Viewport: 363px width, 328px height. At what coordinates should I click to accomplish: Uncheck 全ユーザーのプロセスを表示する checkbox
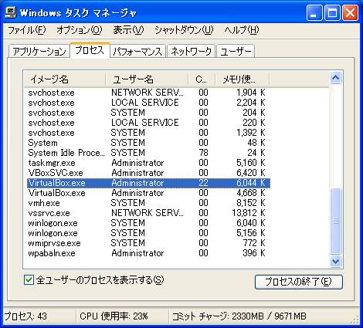[29, 280]
